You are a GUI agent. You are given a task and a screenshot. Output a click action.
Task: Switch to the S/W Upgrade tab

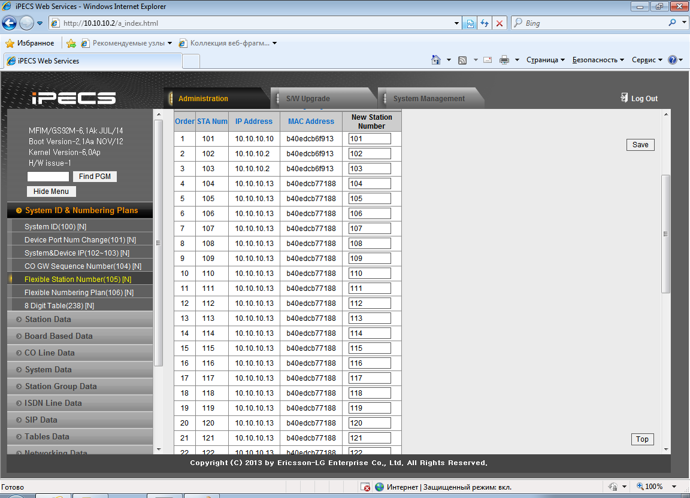[x=308, y=99]
